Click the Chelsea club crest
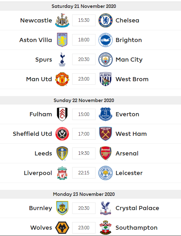This screenshot has width=181, height=236. click(105, 20)
